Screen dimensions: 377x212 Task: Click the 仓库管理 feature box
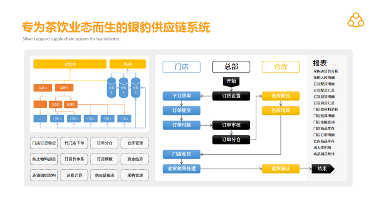point(135,143)
